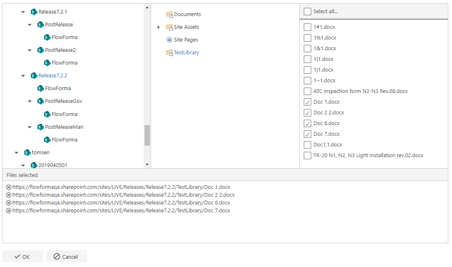
Task: Select the tomsen site
Action: pyautogui.click(x=41, y=152)
